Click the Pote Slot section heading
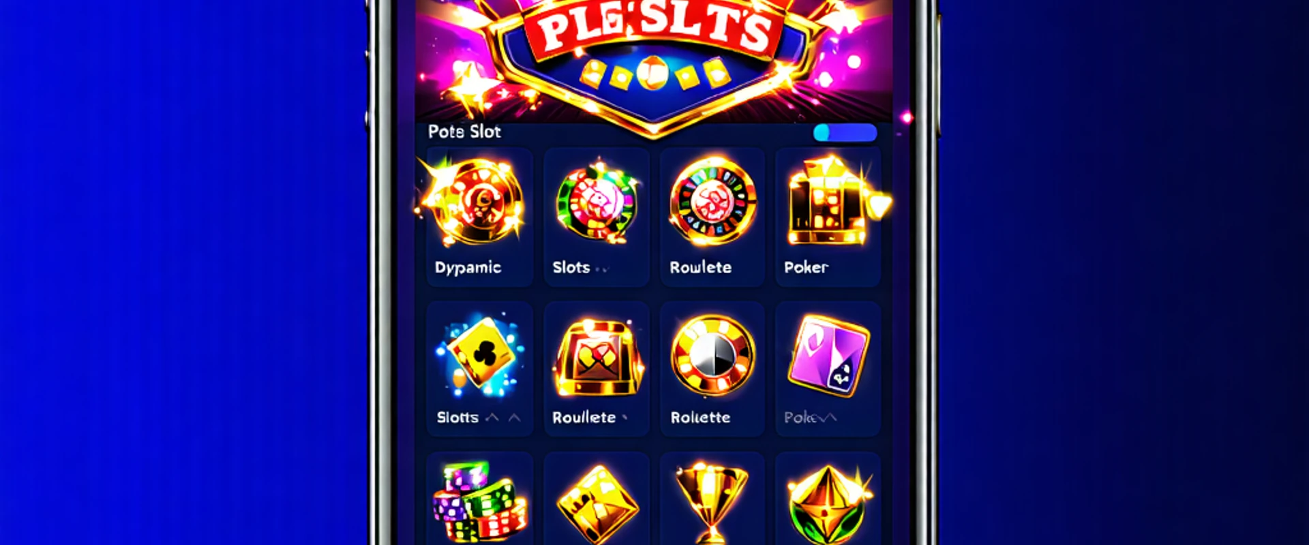Image resolution: width=1309 pixels, height=545 pixels. (464, 131)
